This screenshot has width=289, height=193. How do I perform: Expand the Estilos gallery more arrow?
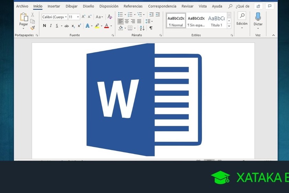[229, 26]
